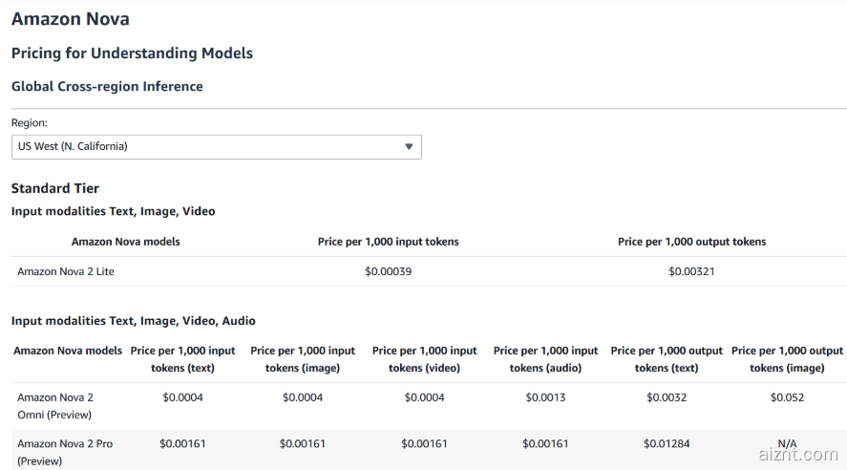This screenshot has height=470, width=847.
Task: Click the $0.0013 audio input price for Omni
Action: 545,397
